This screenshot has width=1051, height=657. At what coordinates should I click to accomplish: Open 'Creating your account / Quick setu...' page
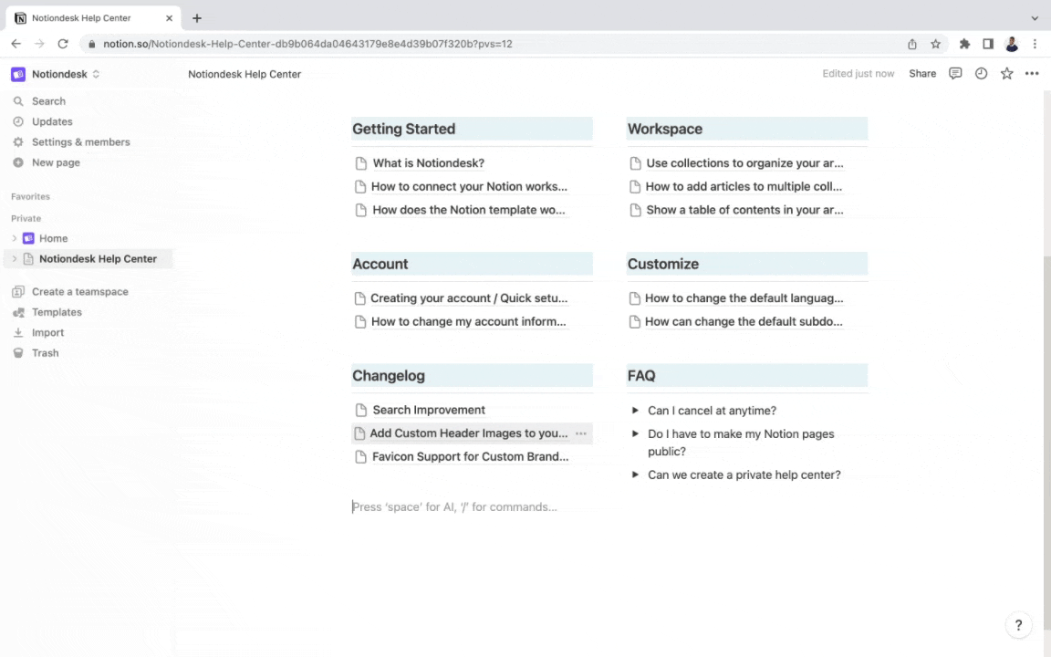click(469, 298)
